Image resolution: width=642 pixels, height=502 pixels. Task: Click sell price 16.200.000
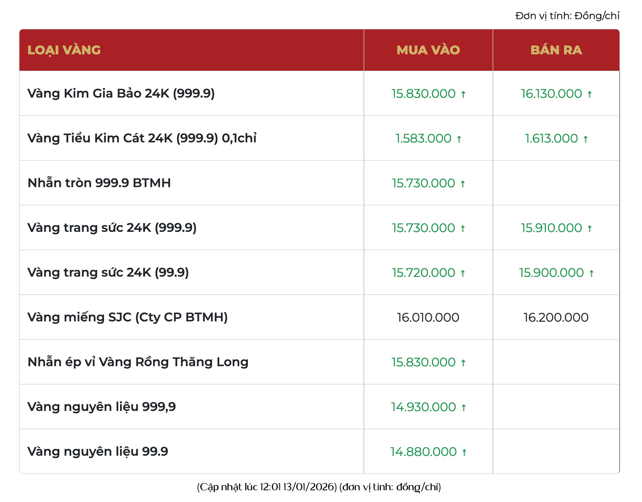coord(556,318)
